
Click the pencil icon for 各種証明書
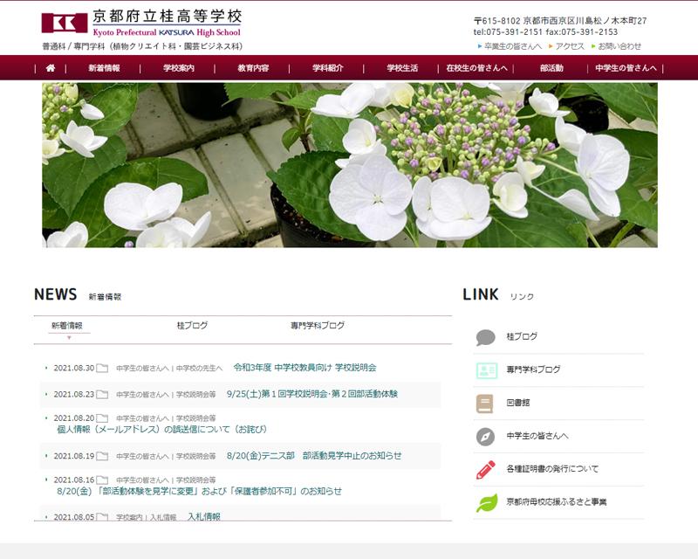tap(486, 470)
